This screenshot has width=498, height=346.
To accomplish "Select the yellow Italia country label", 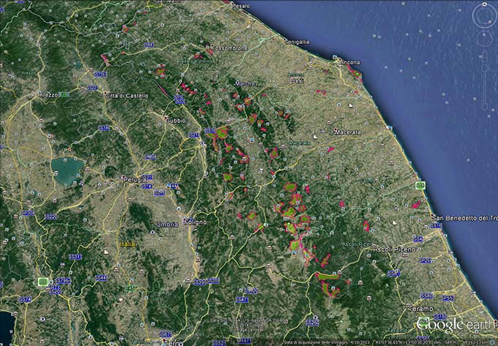I will point(129,244).
